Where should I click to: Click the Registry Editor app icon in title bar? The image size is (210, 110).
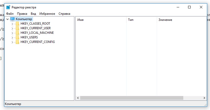tap(8, 7)
